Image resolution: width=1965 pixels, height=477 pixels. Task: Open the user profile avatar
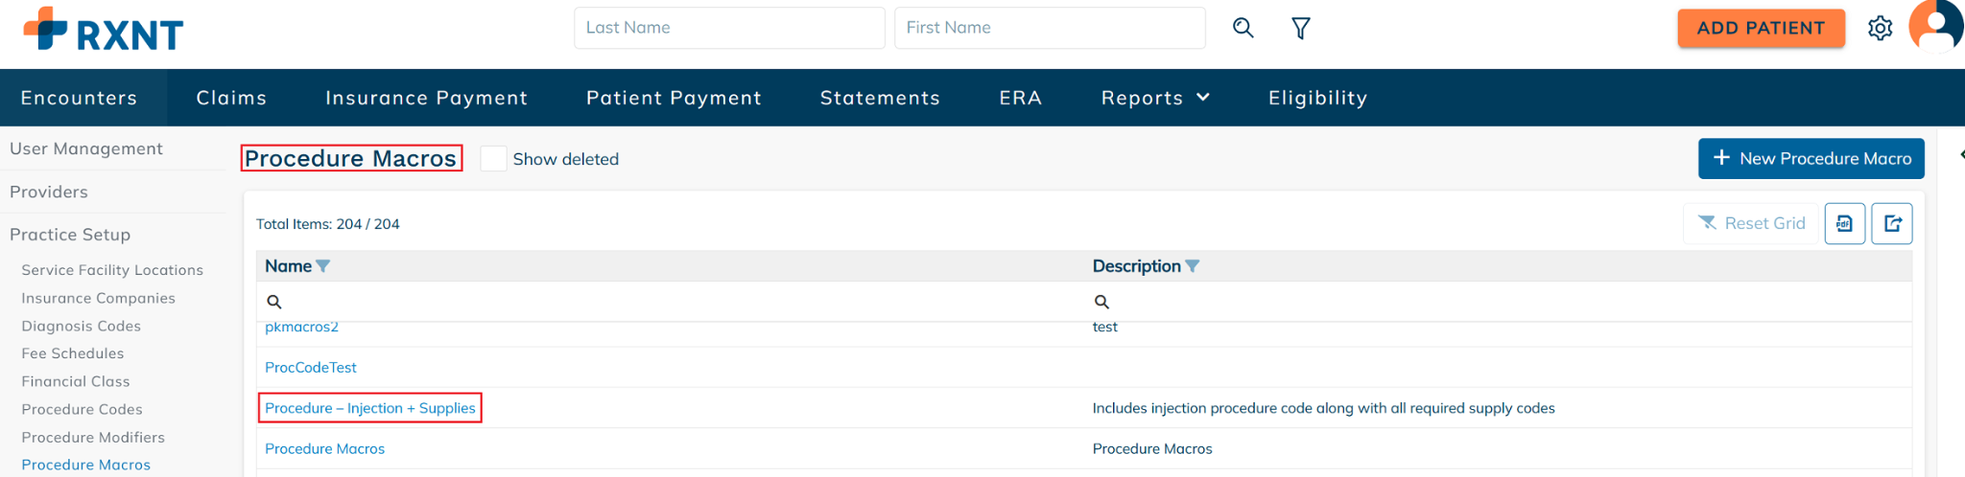1935,26
